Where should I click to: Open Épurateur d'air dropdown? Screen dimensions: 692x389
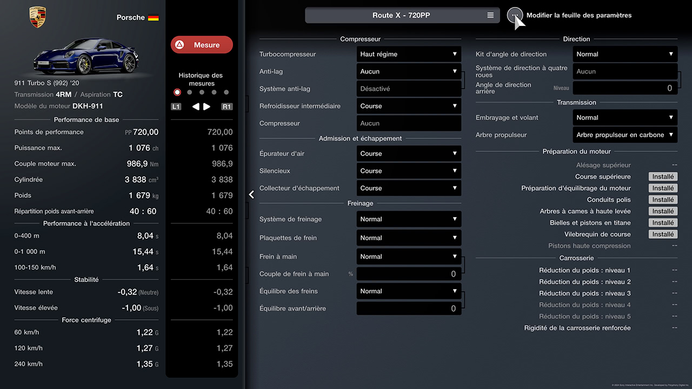coord(409,153)
